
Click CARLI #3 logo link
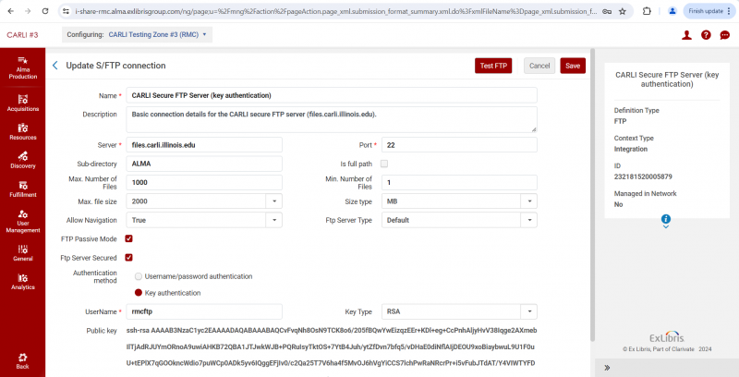pyautogui.click(x=22, y=35)
